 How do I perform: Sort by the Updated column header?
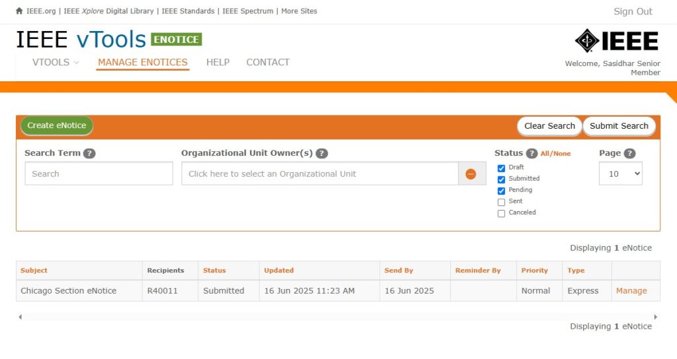(x=279, y=270)
